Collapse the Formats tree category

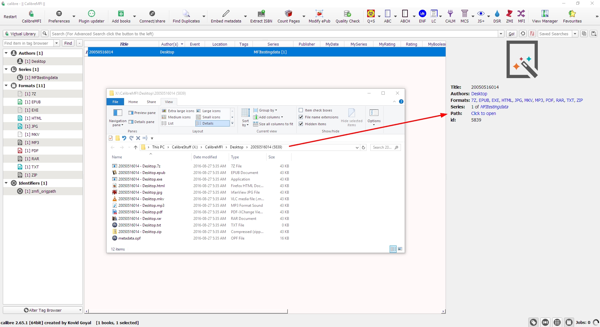[x=6, y=86]
